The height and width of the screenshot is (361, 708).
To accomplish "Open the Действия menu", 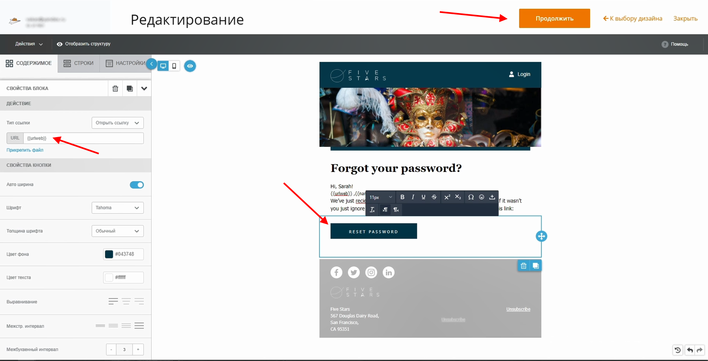I will (29, 44).
